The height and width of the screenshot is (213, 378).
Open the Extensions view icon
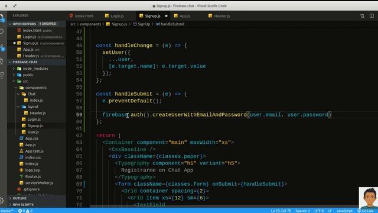click(2, 75)
